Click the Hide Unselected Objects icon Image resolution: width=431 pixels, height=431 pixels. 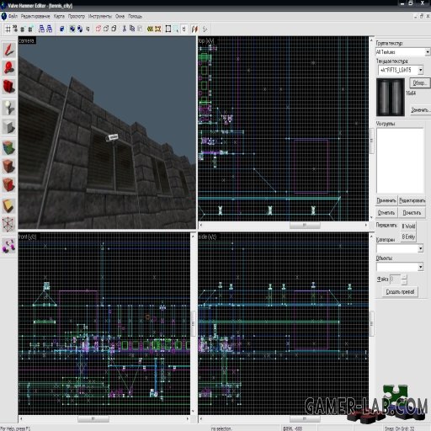pyautogui.click(x=106, y=29)
